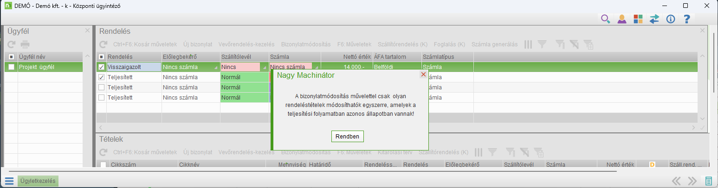Screen dimensions: 718x188
Task: Click the first funnel filter icon in Tételek toolbar
Action: coord(492,152)
